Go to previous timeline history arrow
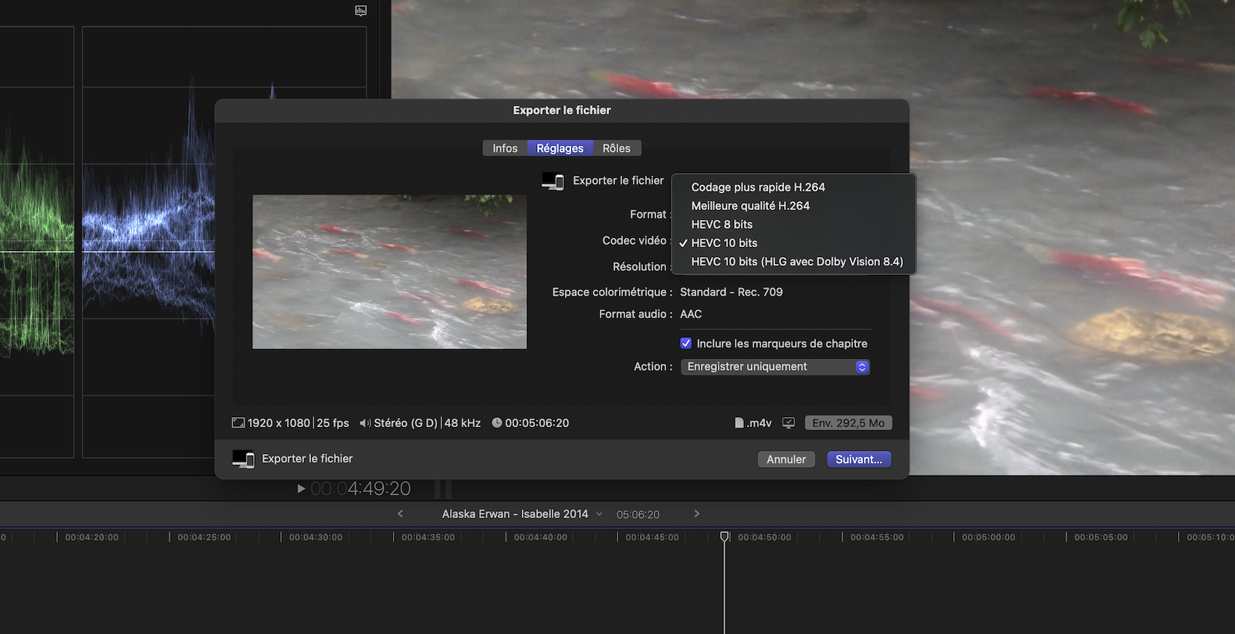This screenshot has height=634, width=1235. click(400, 514)
